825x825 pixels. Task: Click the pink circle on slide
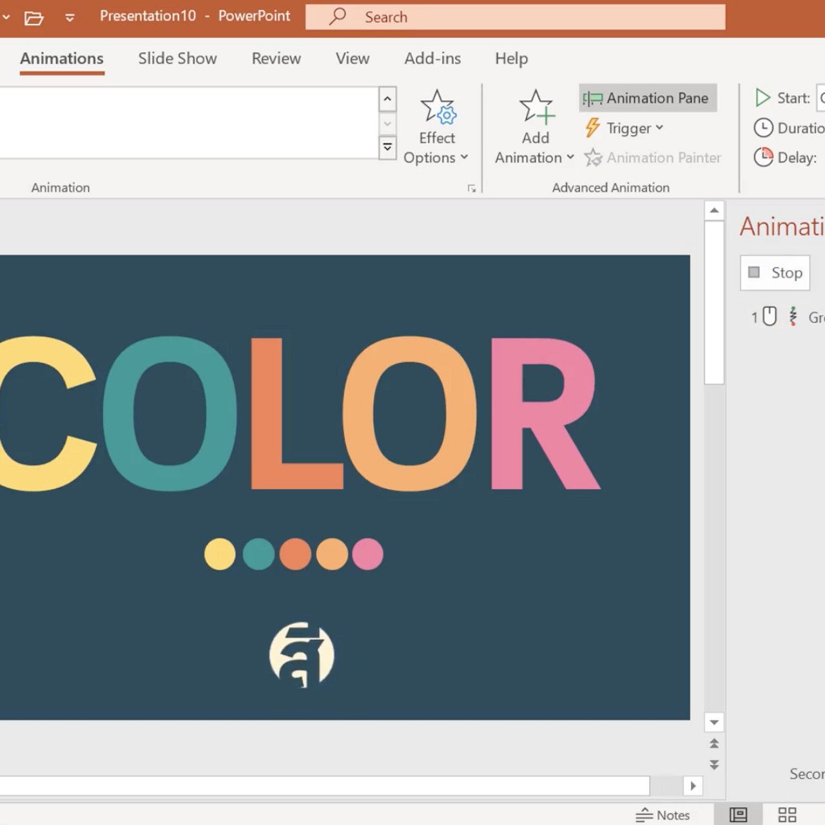(x=367, y=554)
